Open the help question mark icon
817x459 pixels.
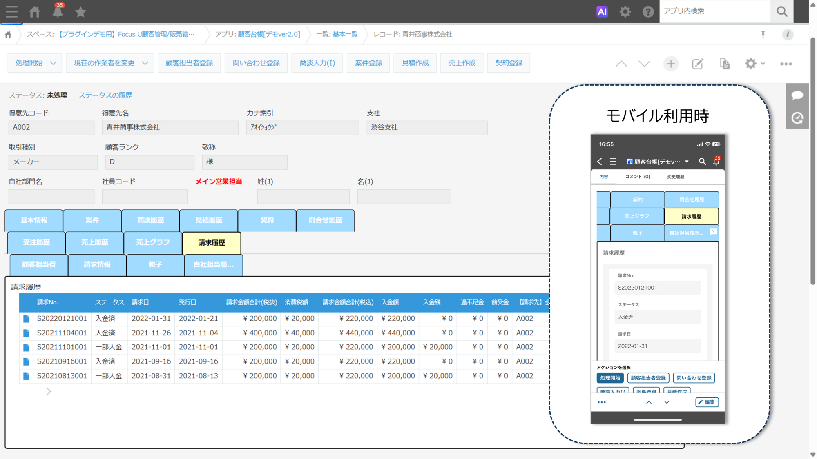[648, 11]
